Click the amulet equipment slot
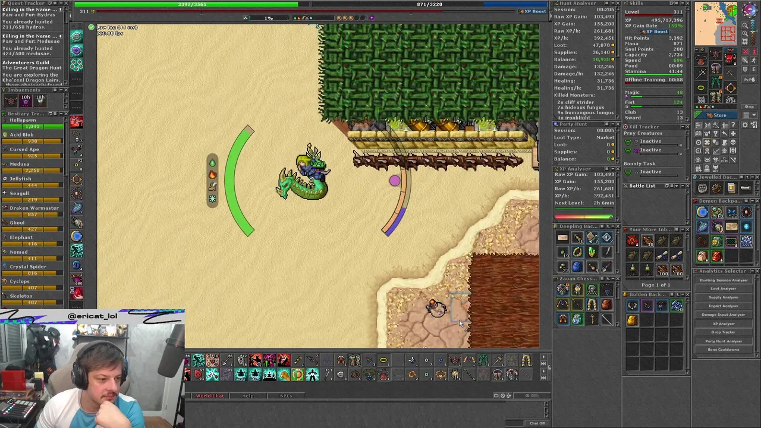Screen dimensions: 761x428 tap(700, 59)
